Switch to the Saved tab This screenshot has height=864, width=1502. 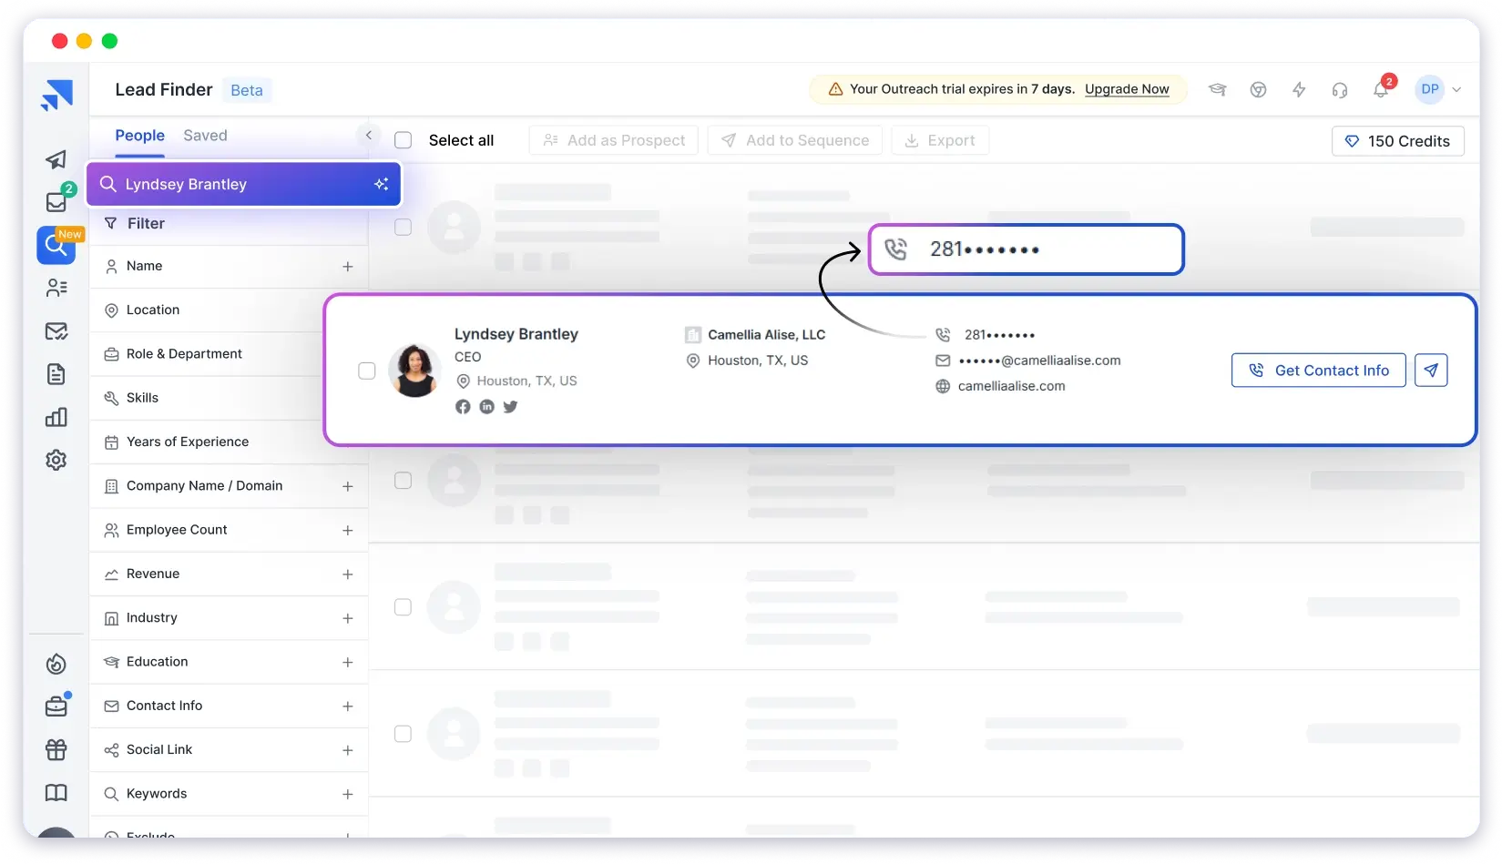[205, 136]
